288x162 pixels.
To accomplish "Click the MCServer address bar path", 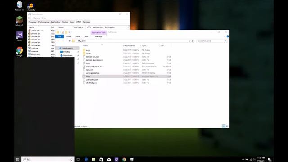I will 82,41.
